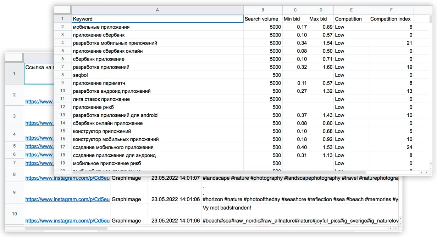Click the back sheet's scroll-left arrow
The width and height of the screenshot is (437, 237).
392,228
